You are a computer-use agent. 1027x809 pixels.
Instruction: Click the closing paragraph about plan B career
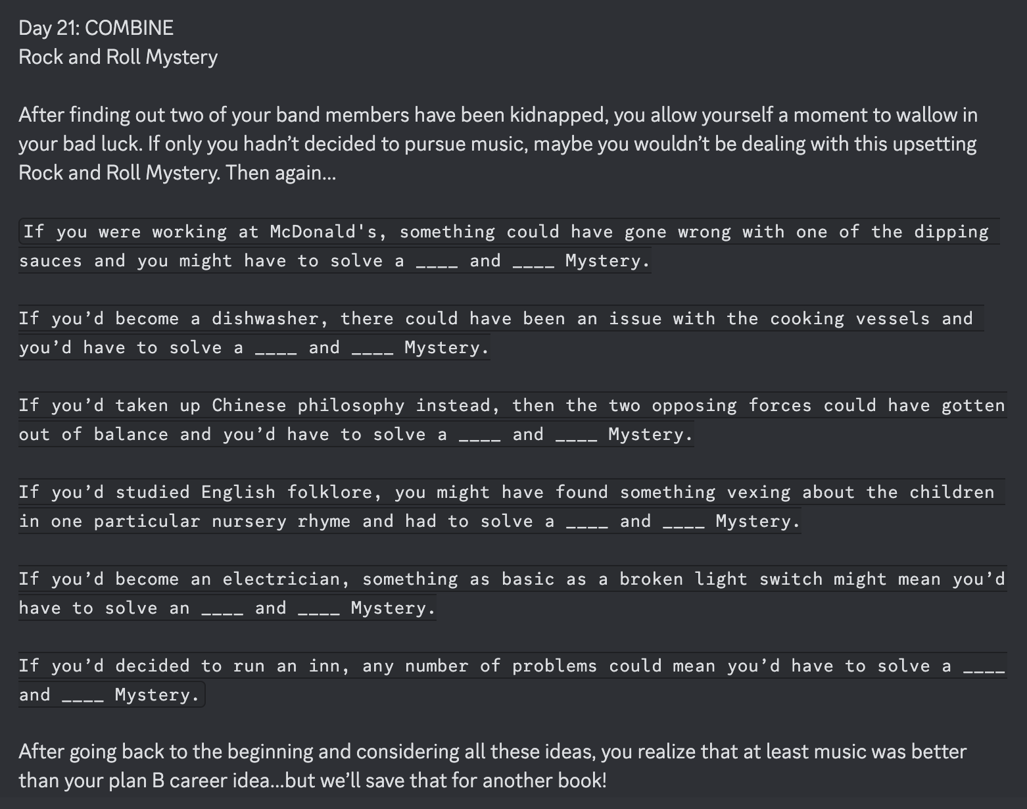point(492,766)
